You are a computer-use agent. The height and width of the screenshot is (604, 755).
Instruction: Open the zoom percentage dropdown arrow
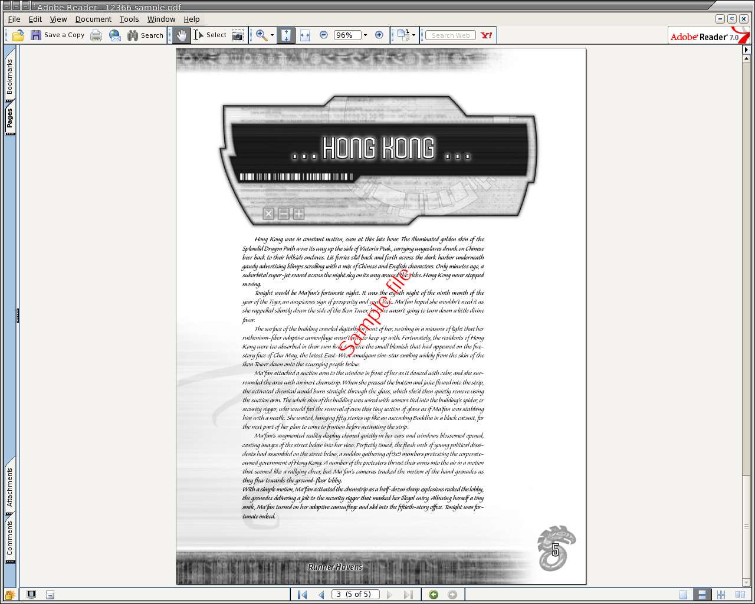365,35
